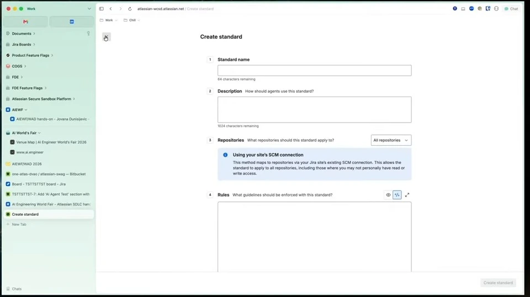This screenshot has width=530, height=297.
Task: Click the 1Password extension icon
Action: (x=455, y=9)
